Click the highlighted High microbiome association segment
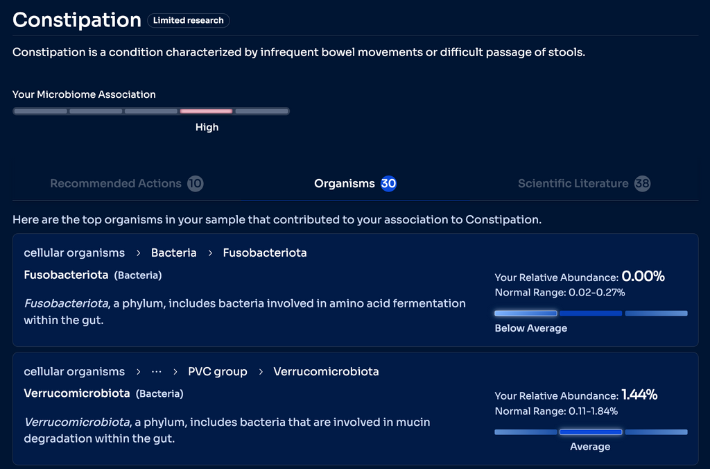 (207, 111)
